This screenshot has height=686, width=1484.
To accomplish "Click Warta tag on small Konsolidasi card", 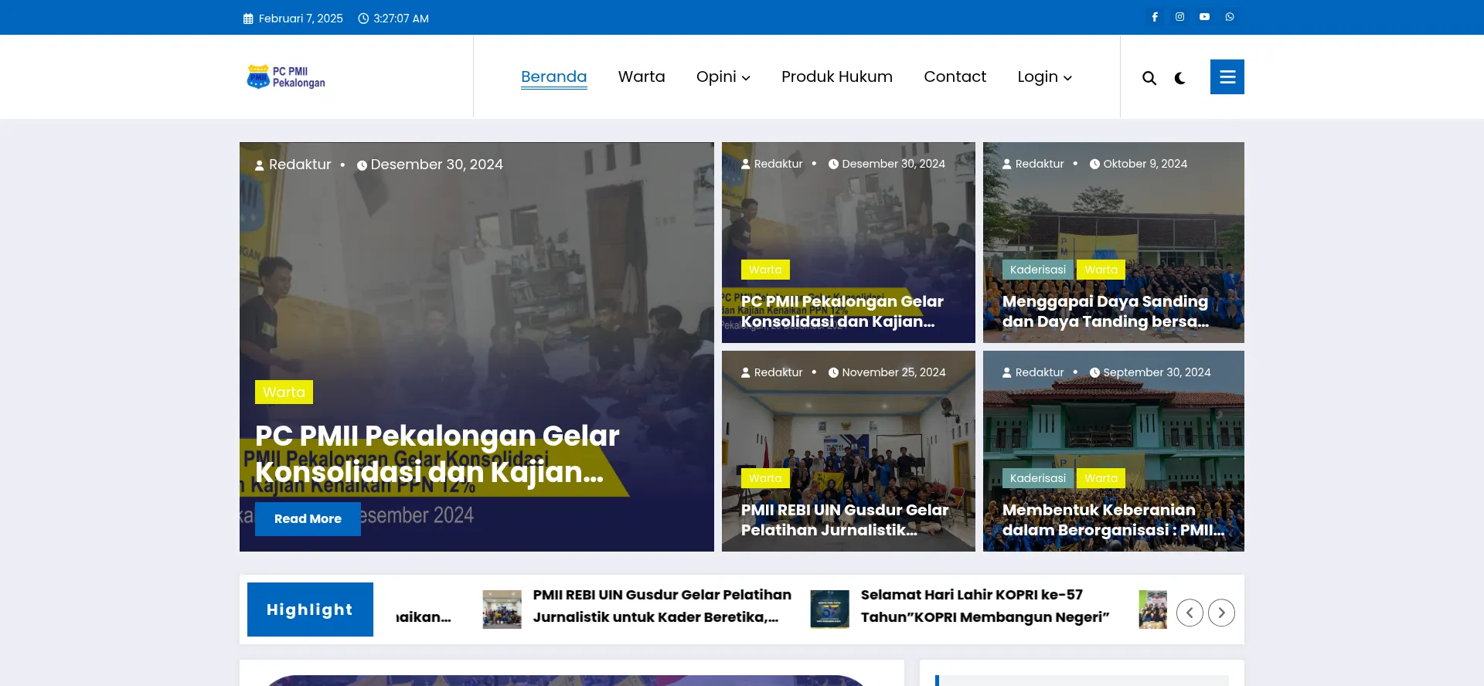I will point(765,270).
